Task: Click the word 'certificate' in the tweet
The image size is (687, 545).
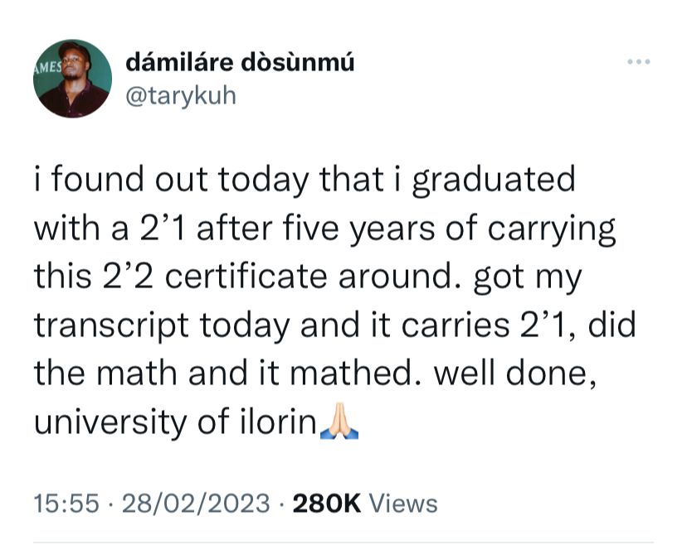Action: (246, 277)
